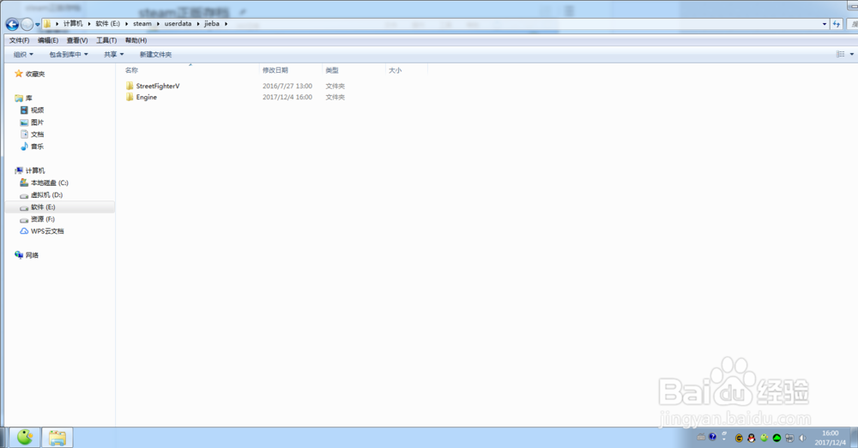Refresh the folder with the refresh icon
Screen dimensions: 858x448
click(836, 24)
